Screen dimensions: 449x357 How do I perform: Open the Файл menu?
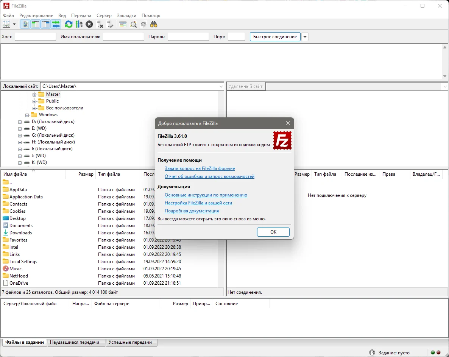coord(9,16)
